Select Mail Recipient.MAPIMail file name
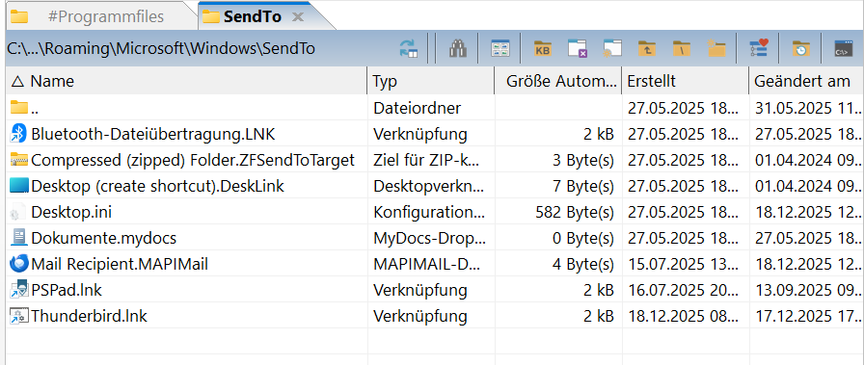Screen dimensions: 864x365 pyautogui.click(x=120, y=264)
